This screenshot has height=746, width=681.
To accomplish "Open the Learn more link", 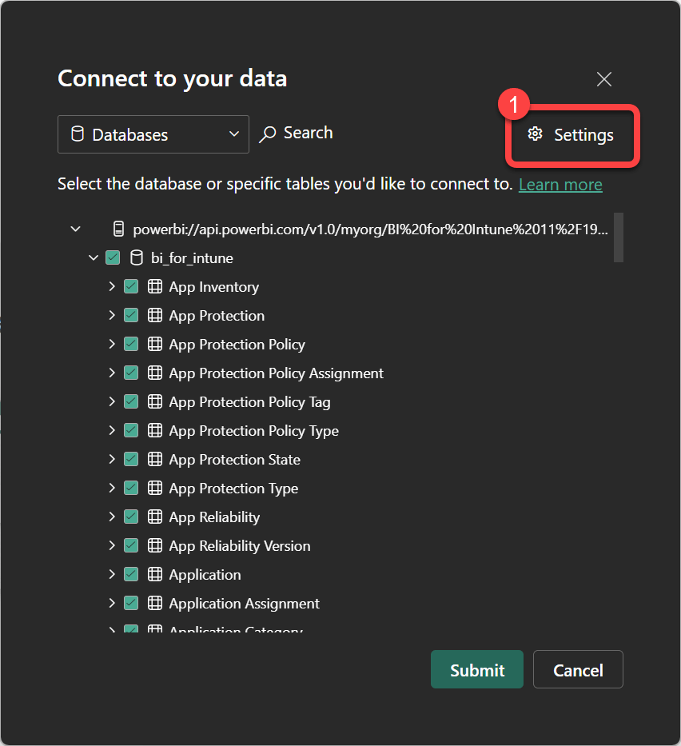I will tap(560, 185).
